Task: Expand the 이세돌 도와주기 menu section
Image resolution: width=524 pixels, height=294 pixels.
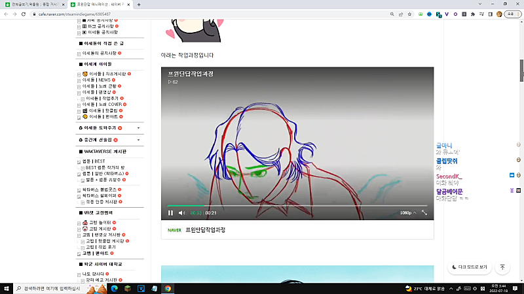Action: point(138,128)
